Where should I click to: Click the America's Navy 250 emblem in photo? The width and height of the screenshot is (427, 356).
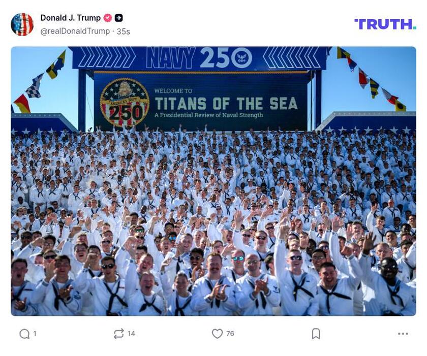tap(125, 103)
